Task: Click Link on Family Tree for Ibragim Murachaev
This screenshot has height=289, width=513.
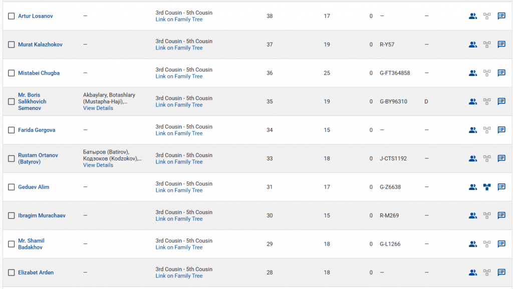Action: pyautogui.click(x=179, y=219)
